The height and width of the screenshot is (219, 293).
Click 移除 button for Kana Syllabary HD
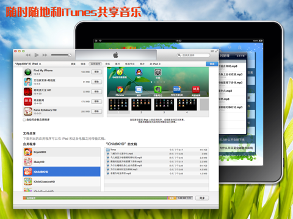[x=96, y=111]
